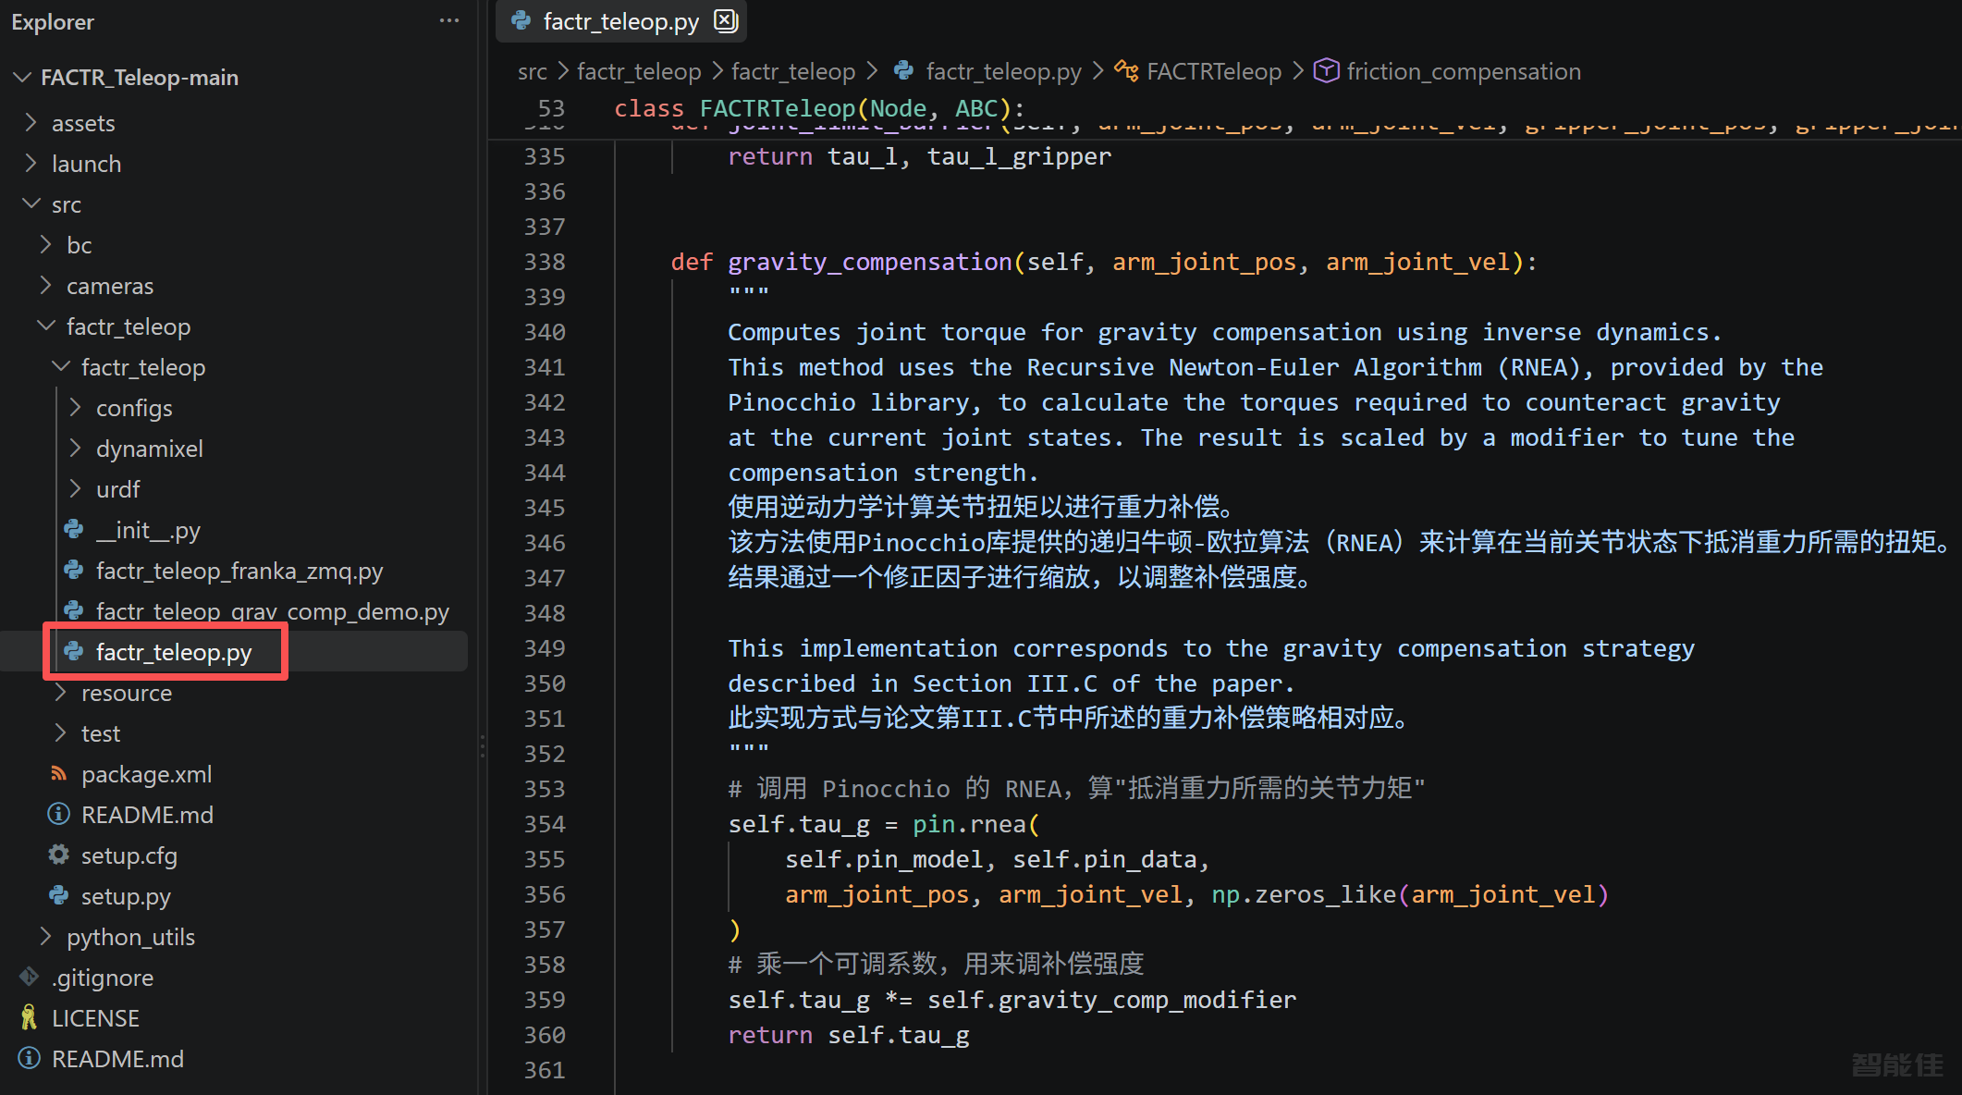Click gear icon beside setup.cfg
The image size is (1962, 1095).
point(58,855)
